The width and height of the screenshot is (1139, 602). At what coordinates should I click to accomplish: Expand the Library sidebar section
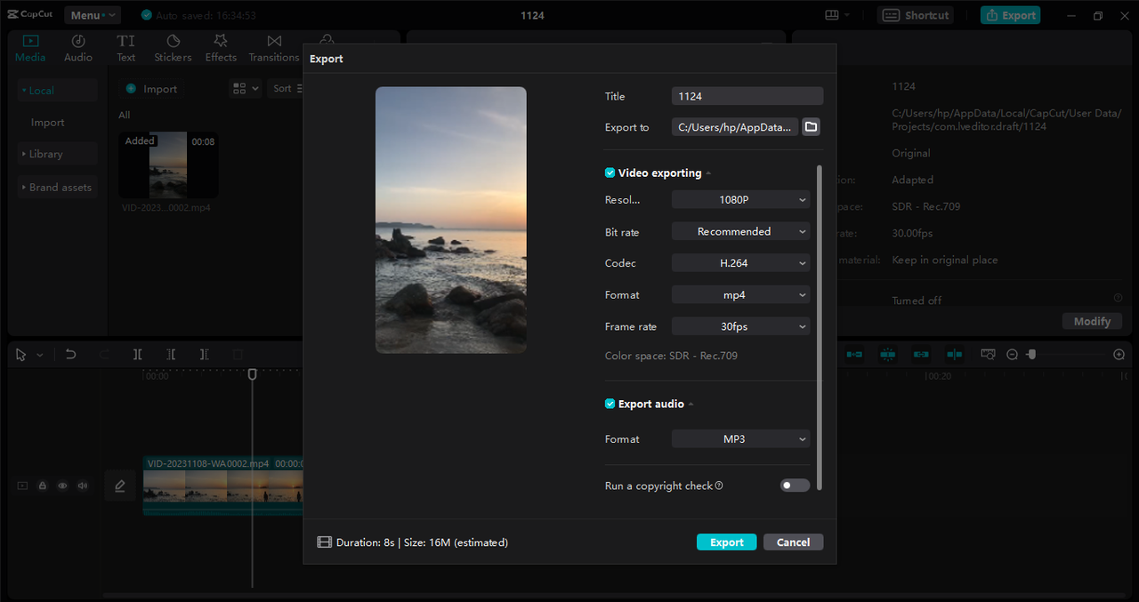click(x=57, y=154)
